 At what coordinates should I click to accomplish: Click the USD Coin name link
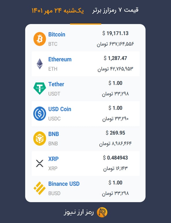pyautogui.click(x=60, y=109)
